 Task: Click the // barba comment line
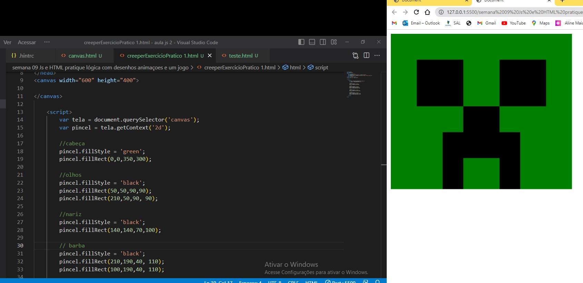72,245
